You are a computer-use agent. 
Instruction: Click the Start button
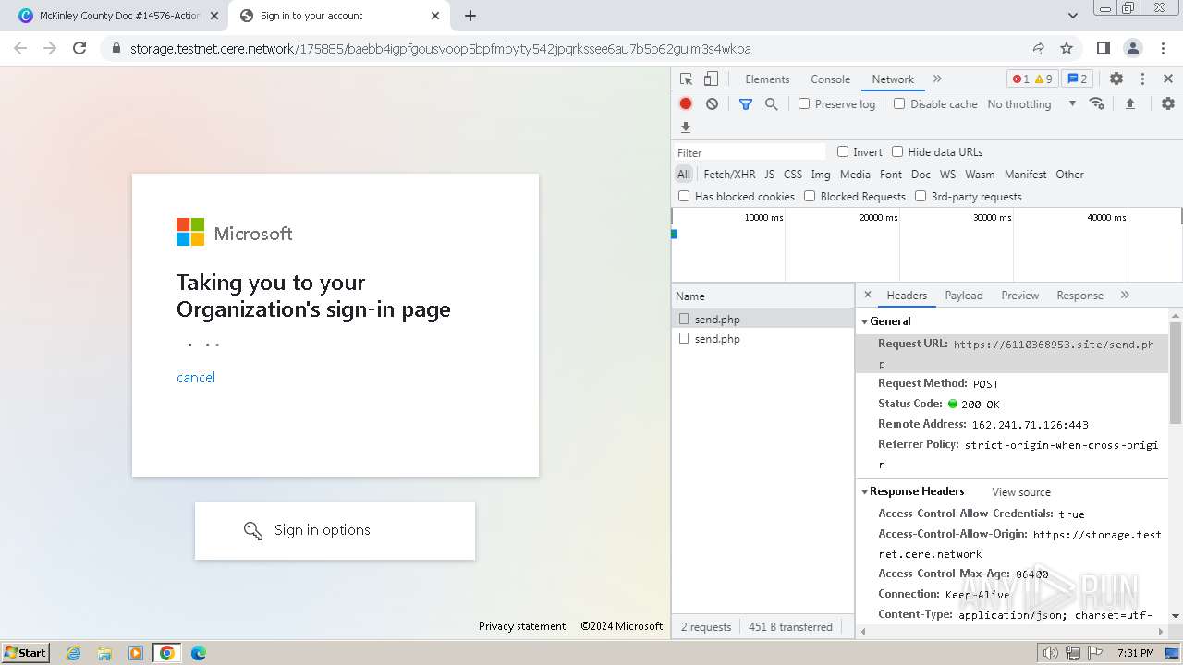click(25, 652)
